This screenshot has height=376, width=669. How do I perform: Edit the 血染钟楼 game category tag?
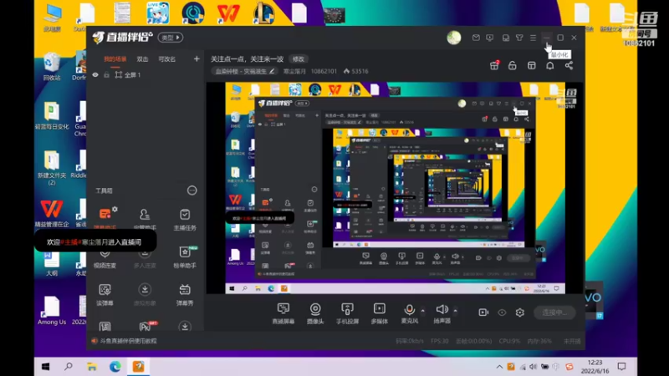pos(245,71)
